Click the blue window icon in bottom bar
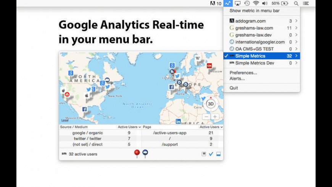The image size is (332, 187). coord(218,154)
